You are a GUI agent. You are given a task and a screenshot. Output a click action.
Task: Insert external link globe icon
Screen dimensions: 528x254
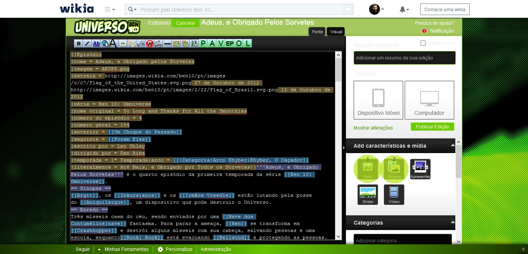tap(105, 43)
